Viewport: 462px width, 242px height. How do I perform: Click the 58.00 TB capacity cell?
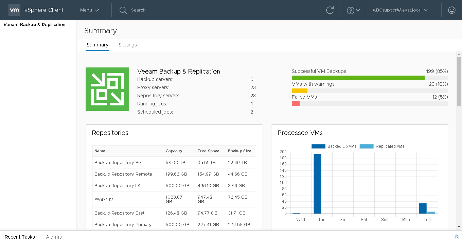[176, 163]
